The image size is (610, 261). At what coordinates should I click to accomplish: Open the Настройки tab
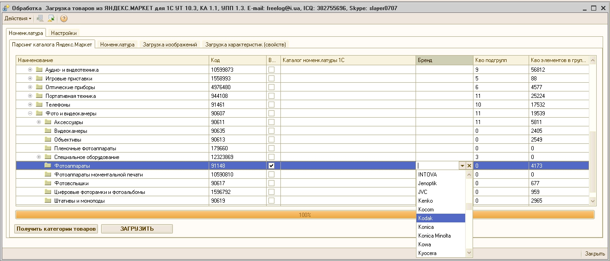pyautogui.click(x=64, y=33)
